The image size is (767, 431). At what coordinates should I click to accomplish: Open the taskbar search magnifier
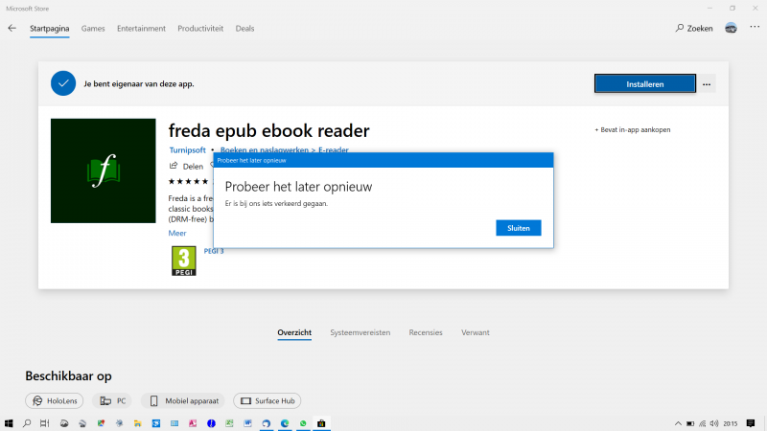27,423
